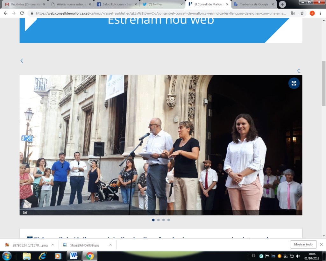Screen dimensions: 326x261
Task: Open Microsoft Word from the taskbar
Action: click(74, 256)
